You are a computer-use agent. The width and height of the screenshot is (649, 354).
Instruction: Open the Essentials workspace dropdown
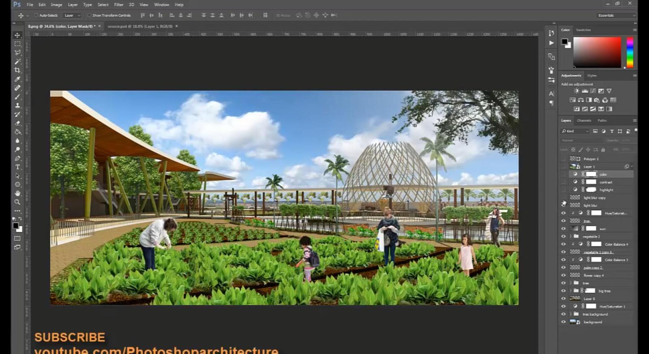click(617, 15)
